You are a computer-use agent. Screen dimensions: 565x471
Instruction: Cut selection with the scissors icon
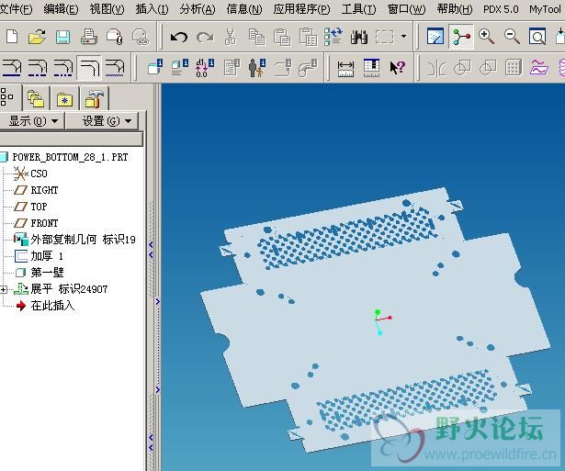coord(230,37)
